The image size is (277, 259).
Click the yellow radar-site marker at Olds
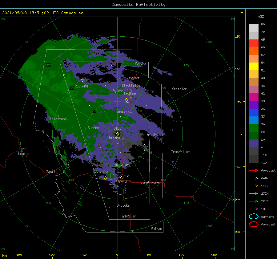click(x=118, y=134)
